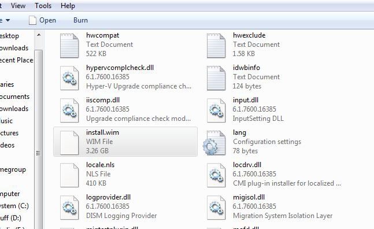Image resolution: width=374 pixels, height=229 pixels.
Task: Select the hypervcomplcheck.dll gear icon
Action: [69, 78]
